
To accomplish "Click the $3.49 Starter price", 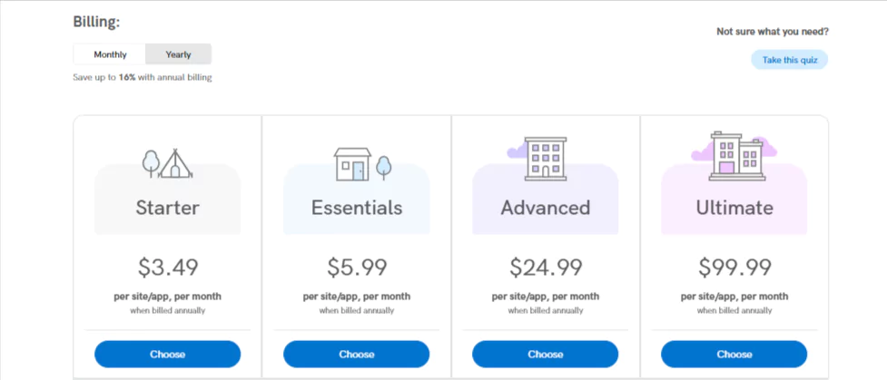I will coord(167,267).
